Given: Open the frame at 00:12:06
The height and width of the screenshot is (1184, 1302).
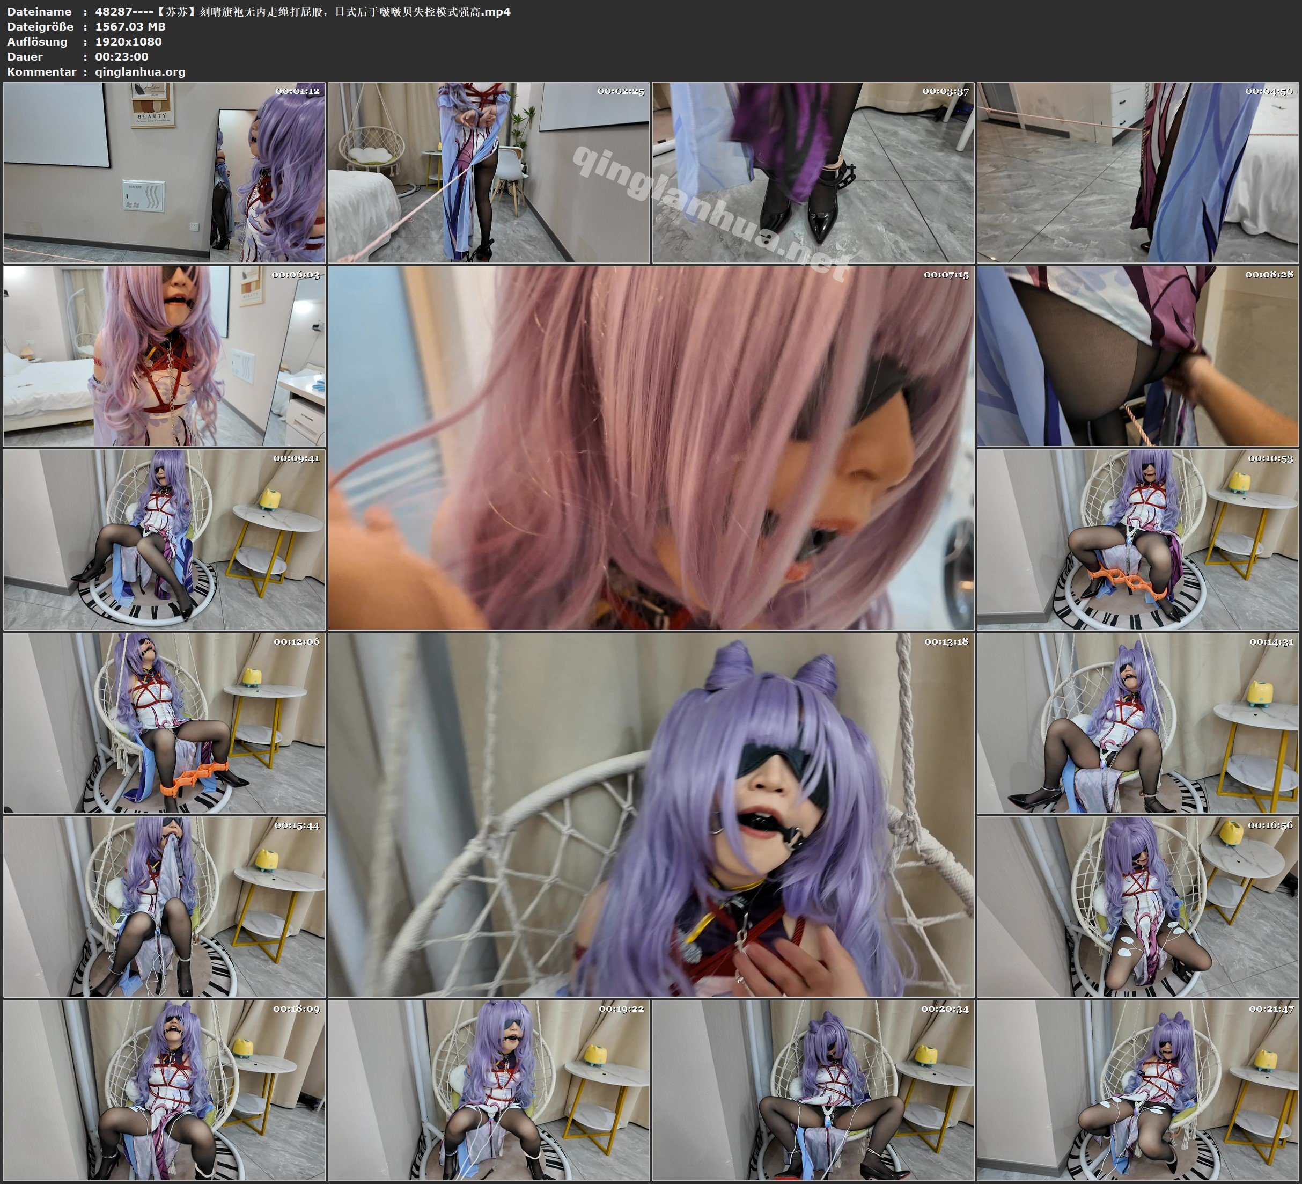Looking at the screenshot, I should point(164,723).
